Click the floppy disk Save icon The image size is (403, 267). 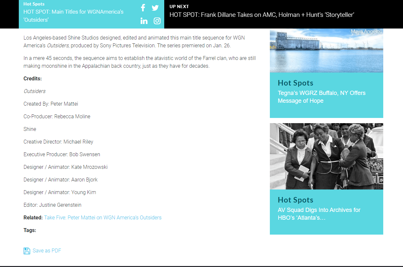coord(27,251)
